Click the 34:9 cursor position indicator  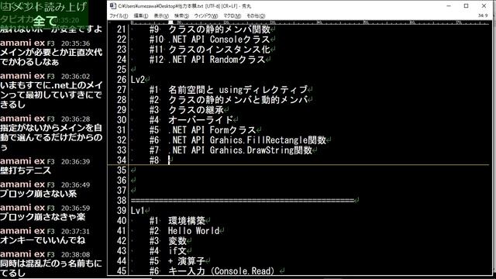pos(483,15)
